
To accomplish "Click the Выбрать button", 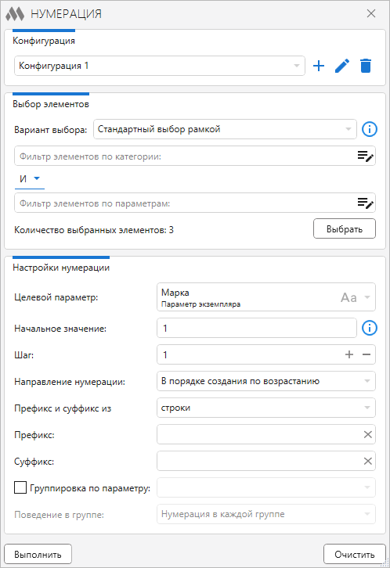I will click(x=345, y=229).
